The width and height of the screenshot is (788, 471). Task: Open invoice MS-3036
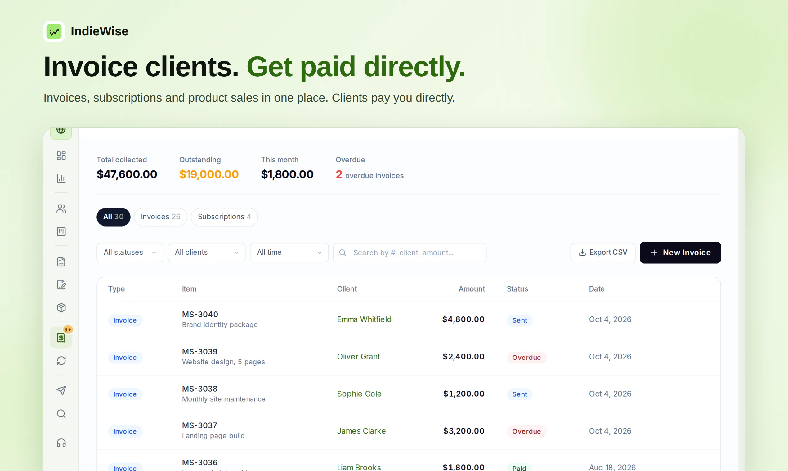point(199,462)
